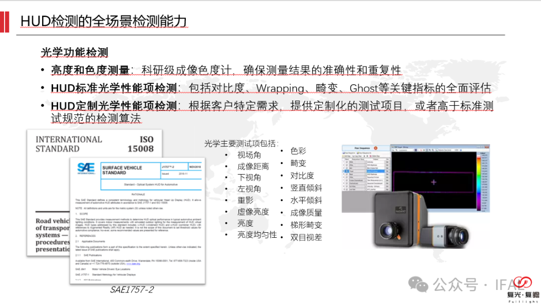Click the sae.org hyperlink in the SAE document

coord(133,263)
